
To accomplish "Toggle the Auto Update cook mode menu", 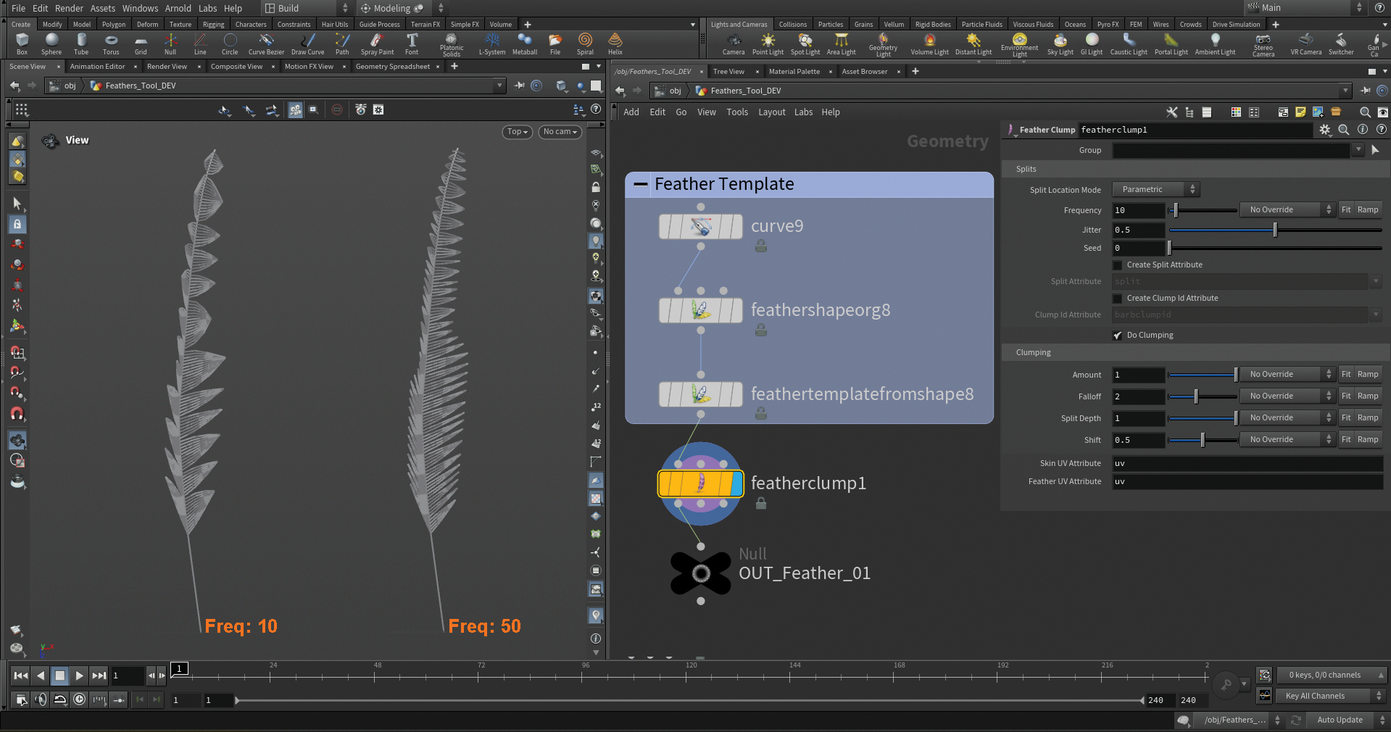I will [1346, 720].
